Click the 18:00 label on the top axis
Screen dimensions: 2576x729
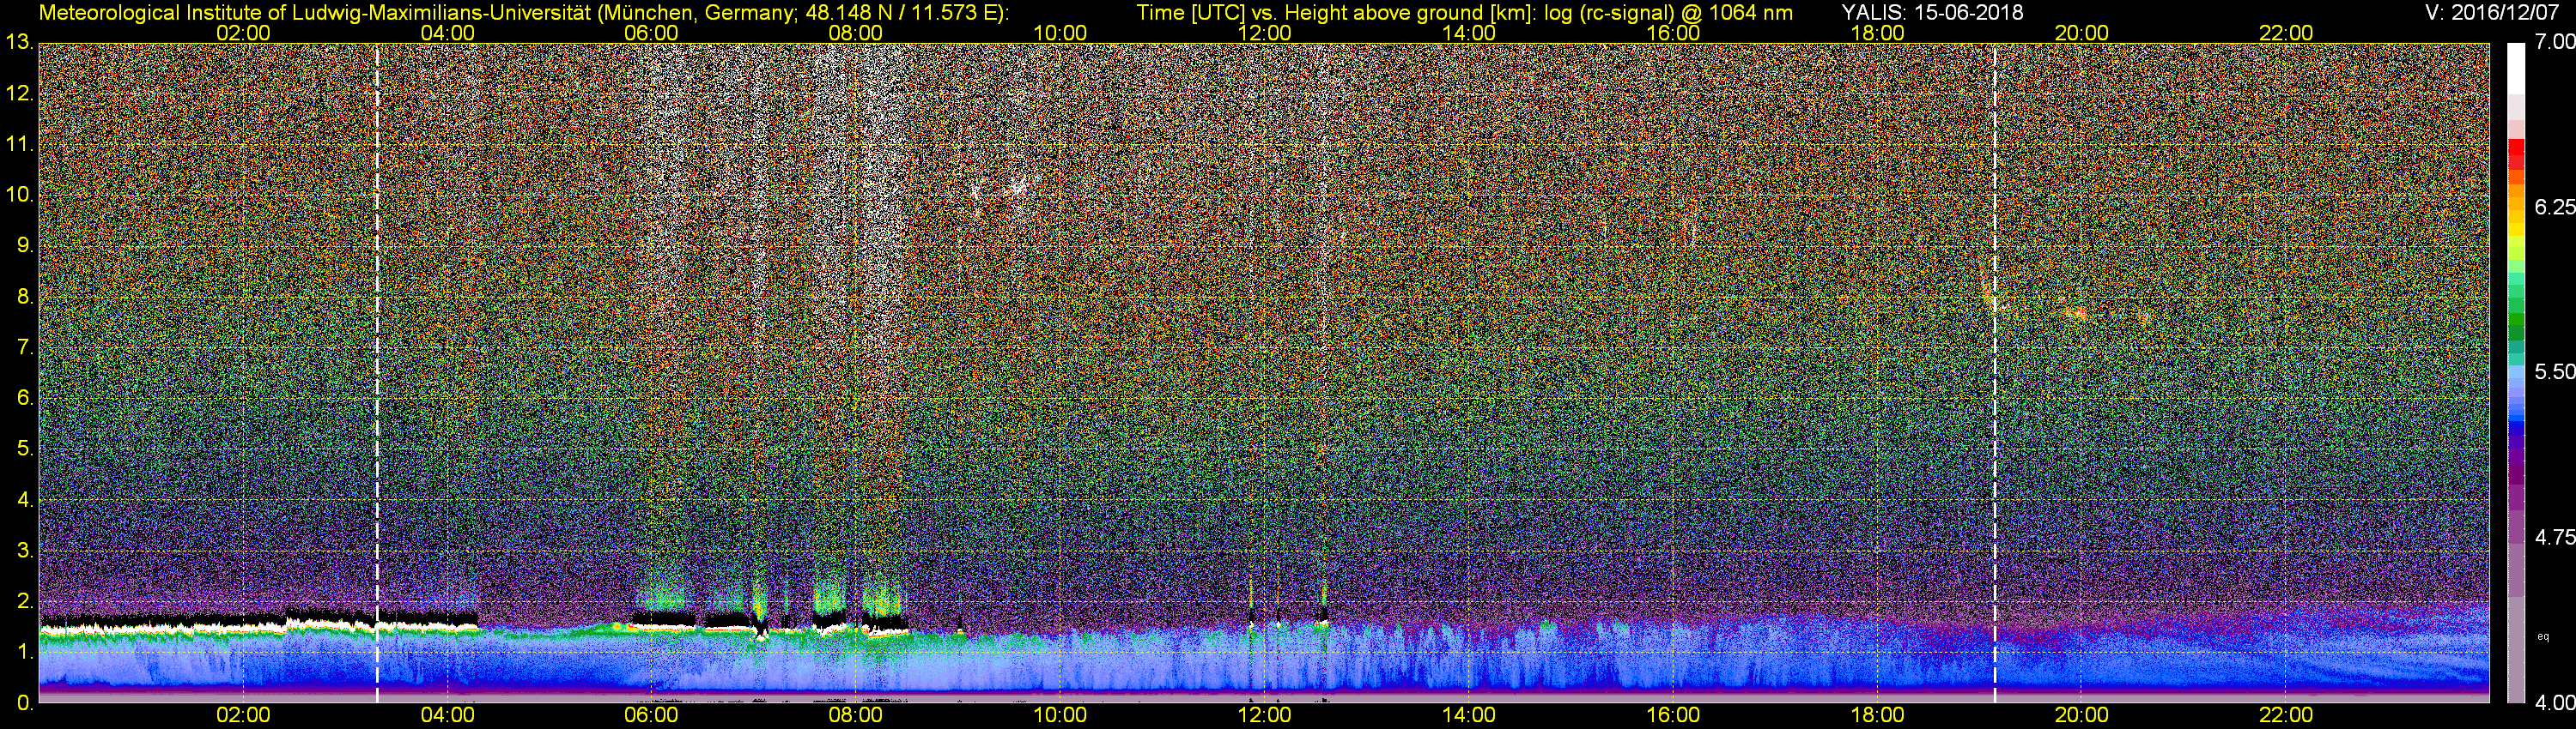point(1877,33)
